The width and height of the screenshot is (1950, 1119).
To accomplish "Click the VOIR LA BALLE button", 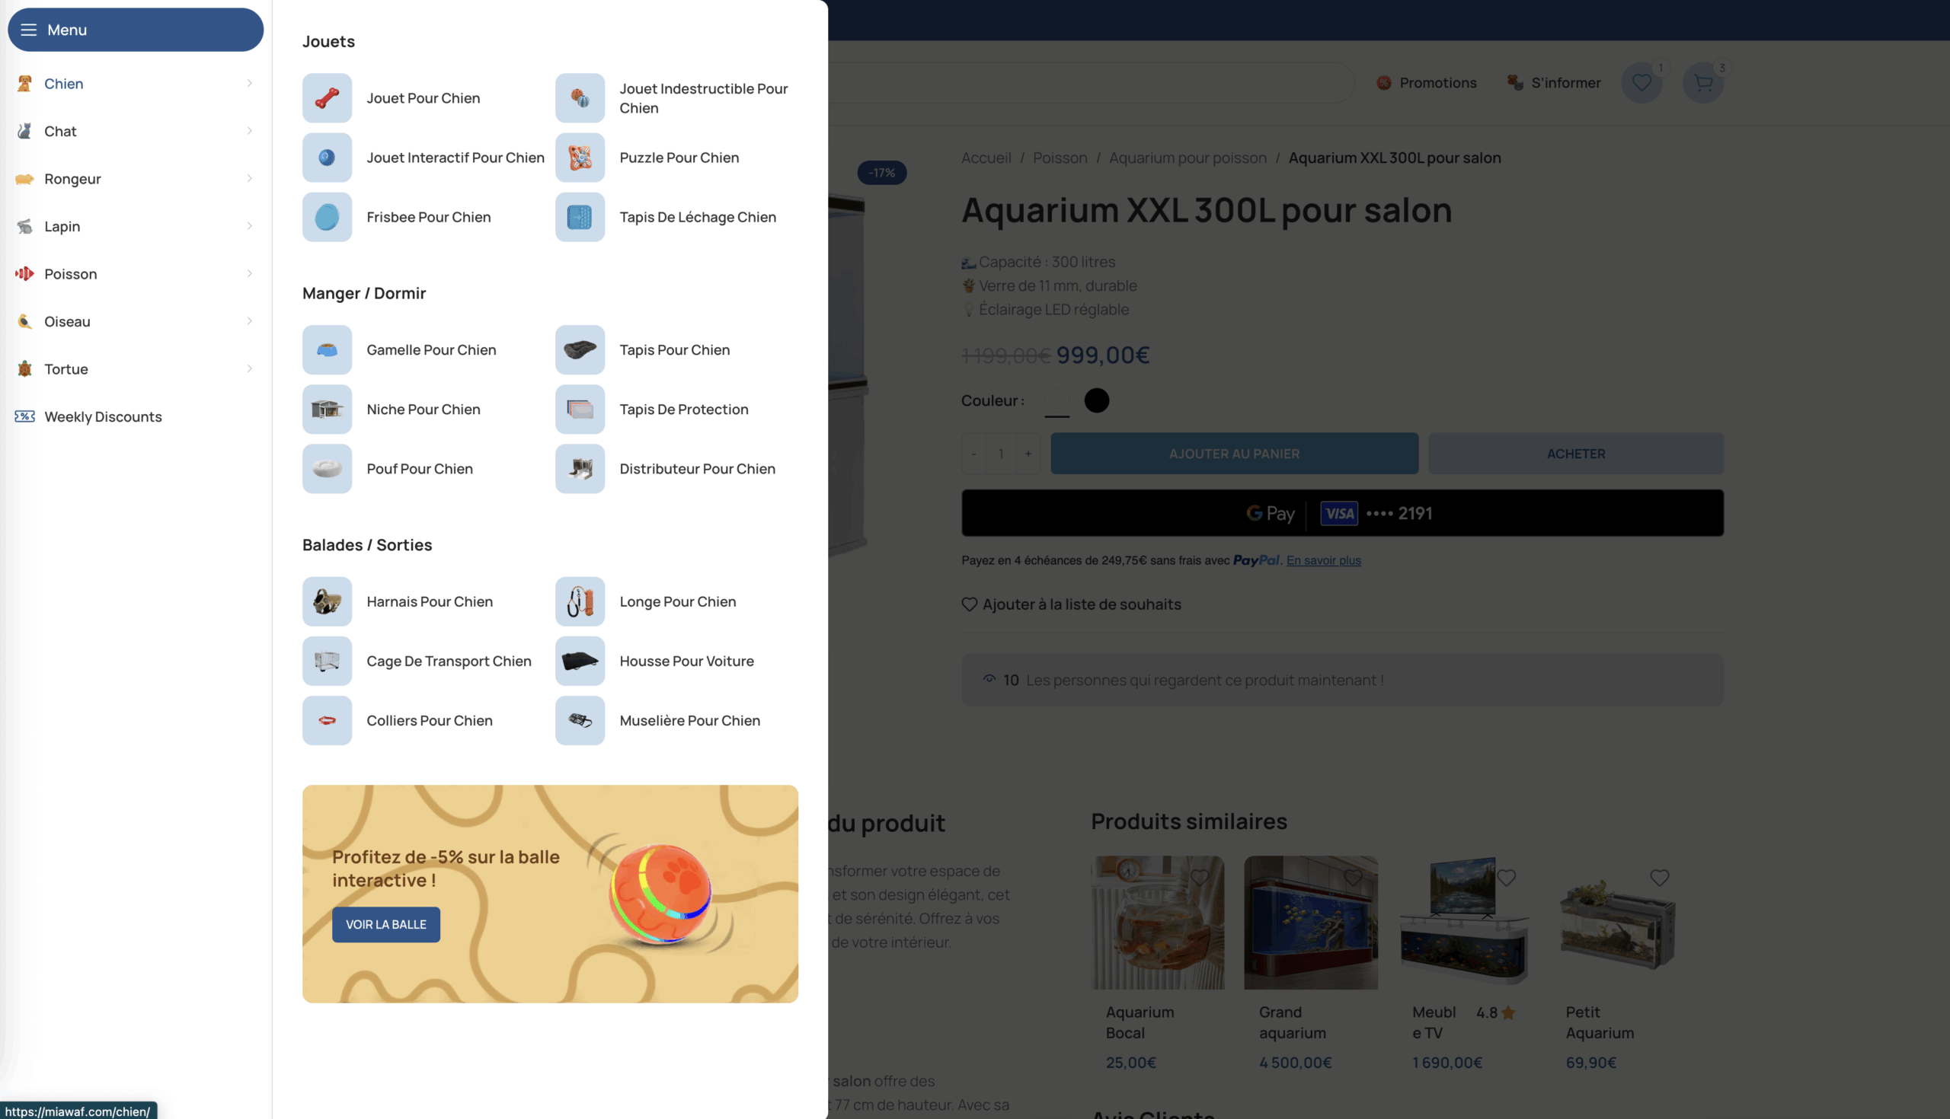I will coord(386,925).
